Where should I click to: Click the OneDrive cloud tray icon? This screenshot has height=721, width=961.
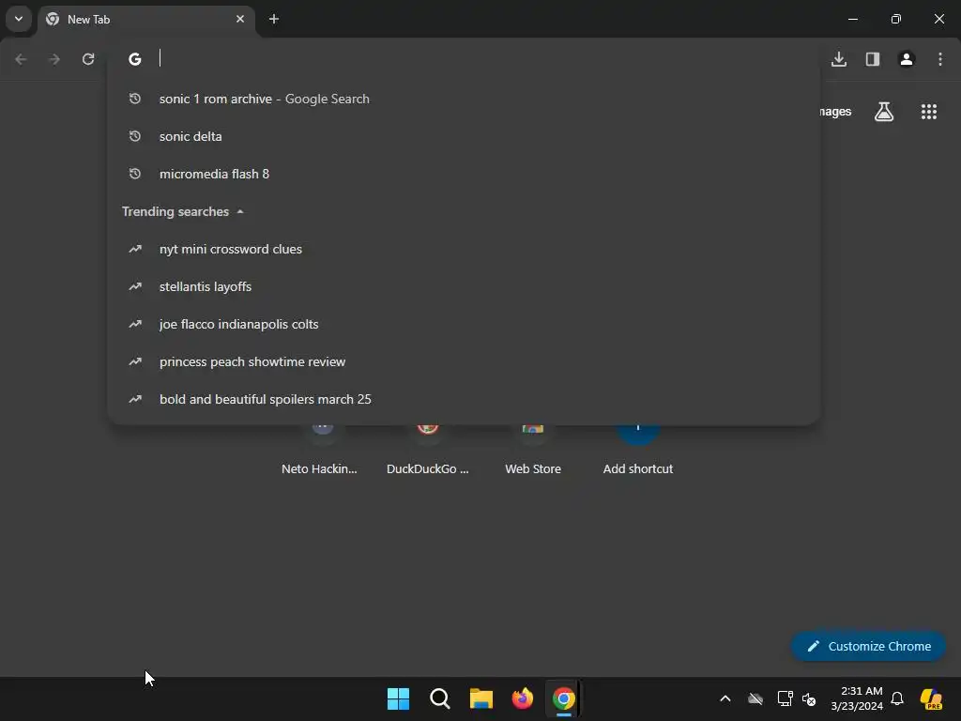click(x=755, y=698)
